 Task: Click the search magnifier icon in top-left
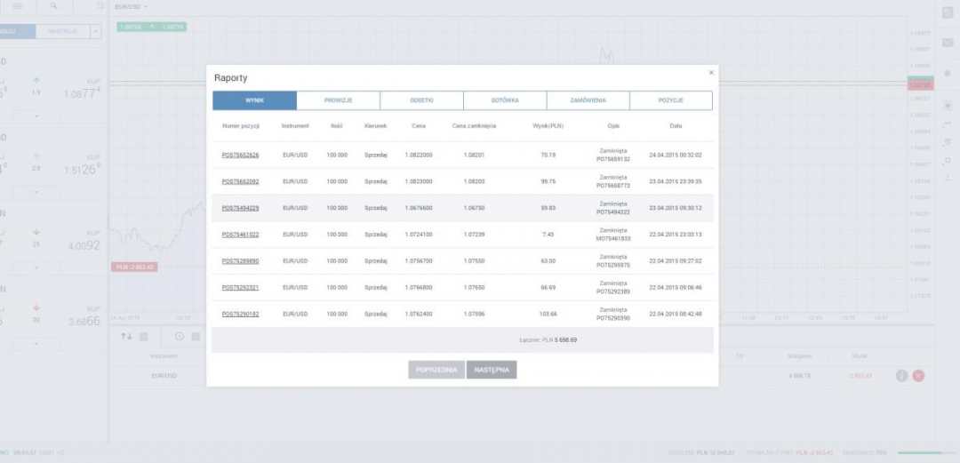tap(54, 5)
